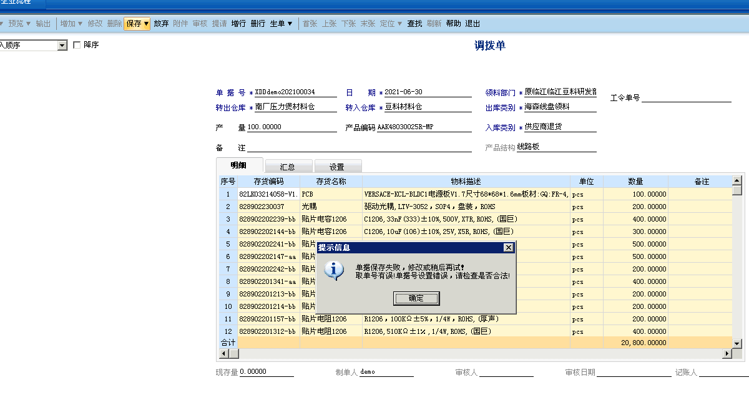
Task: Click 确定 in the 提示信息 dialog
Action: point(416,298)
